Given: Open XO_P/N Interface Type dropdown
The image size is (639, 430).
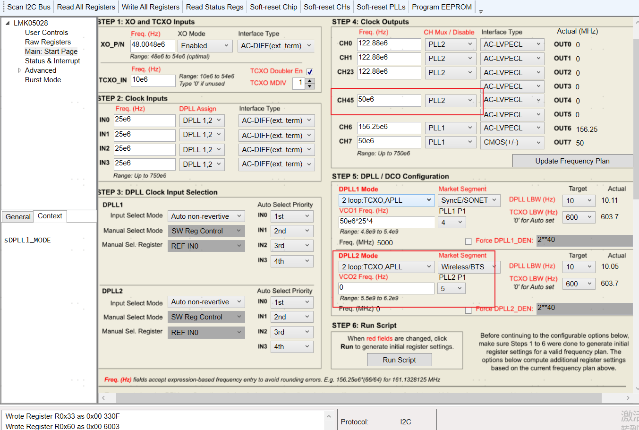Looking at the screenshot, I should [277, 46].
